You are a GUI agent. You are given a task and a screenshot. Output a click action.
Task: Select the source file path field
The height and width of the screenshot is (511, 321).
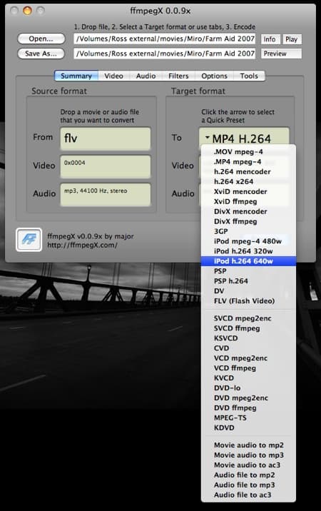pos(165,39)
